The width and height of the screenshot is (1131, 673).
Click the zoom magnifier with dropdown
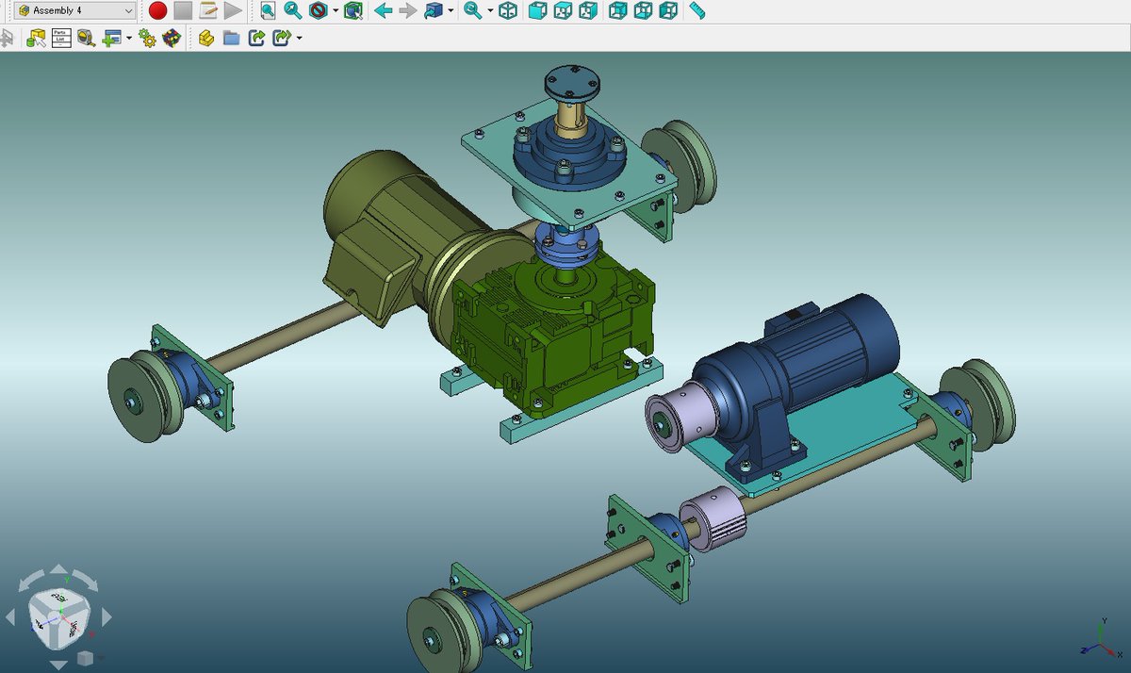tap(473, 11)
